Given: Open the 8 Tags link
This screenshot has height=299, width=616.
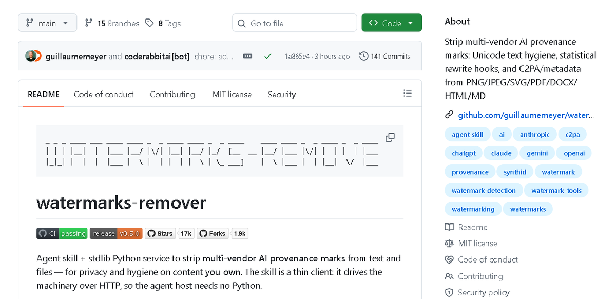Looking at the screenshot, I should [163, 23].
